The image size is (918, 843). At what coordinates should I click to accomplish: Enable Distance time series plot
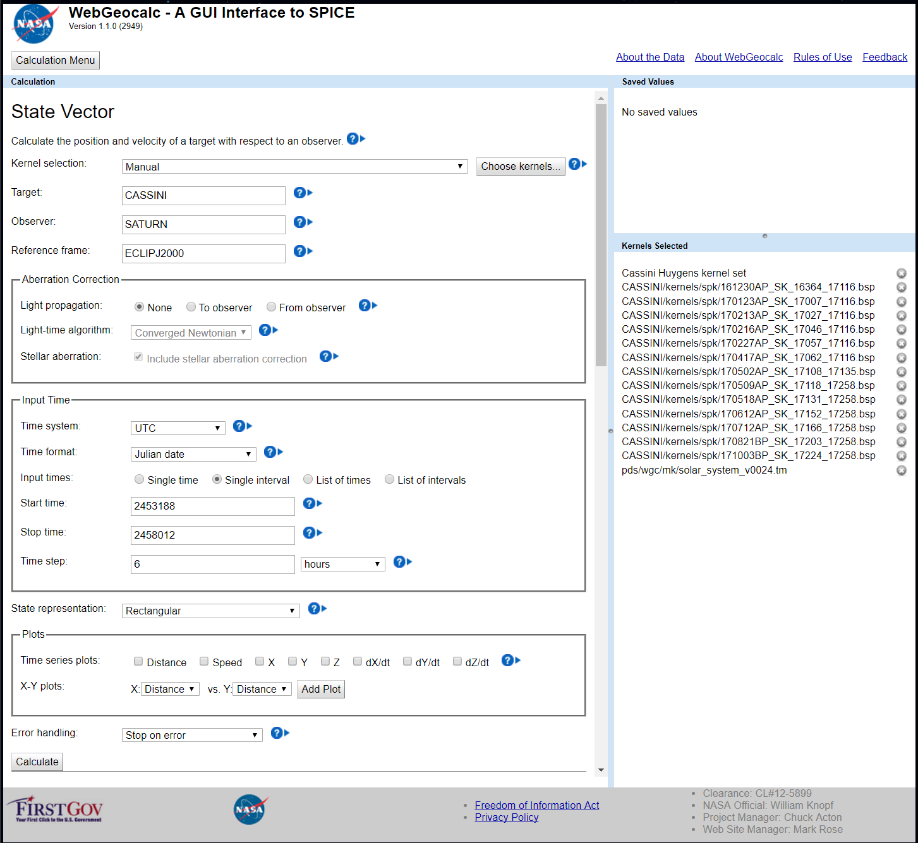click(138, 661)
